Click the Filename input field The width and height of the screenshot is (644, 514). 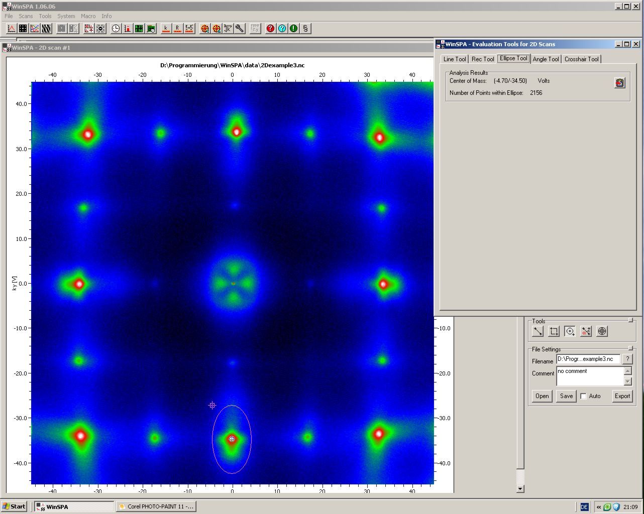tap(588, 359)
